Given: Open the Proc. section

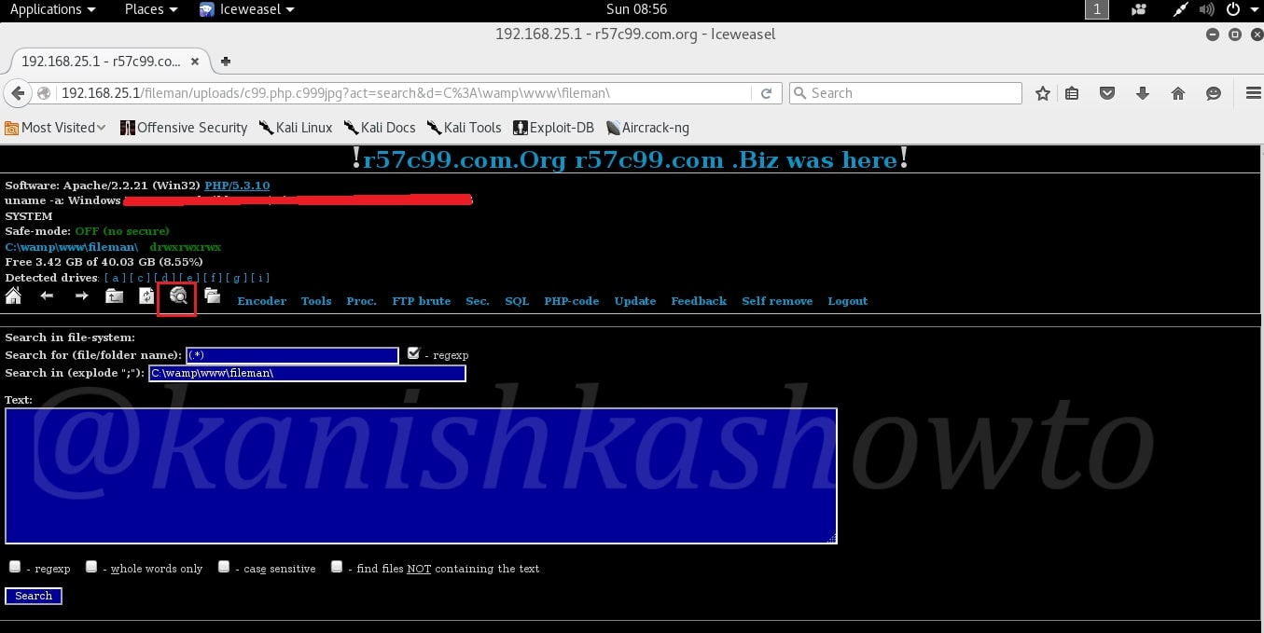Looking at the screenshot, I should coord(361,301).
